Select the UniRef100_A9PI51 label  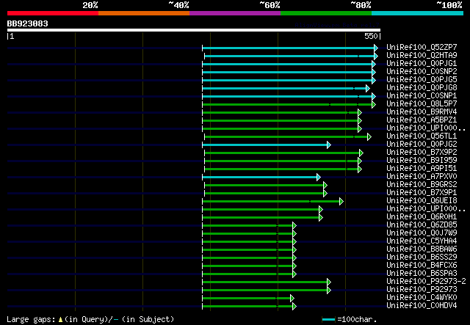coord(422,169)
